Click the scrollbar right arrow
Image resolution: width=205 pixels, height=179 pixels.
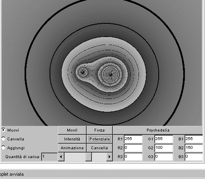[x=109, y=156]
